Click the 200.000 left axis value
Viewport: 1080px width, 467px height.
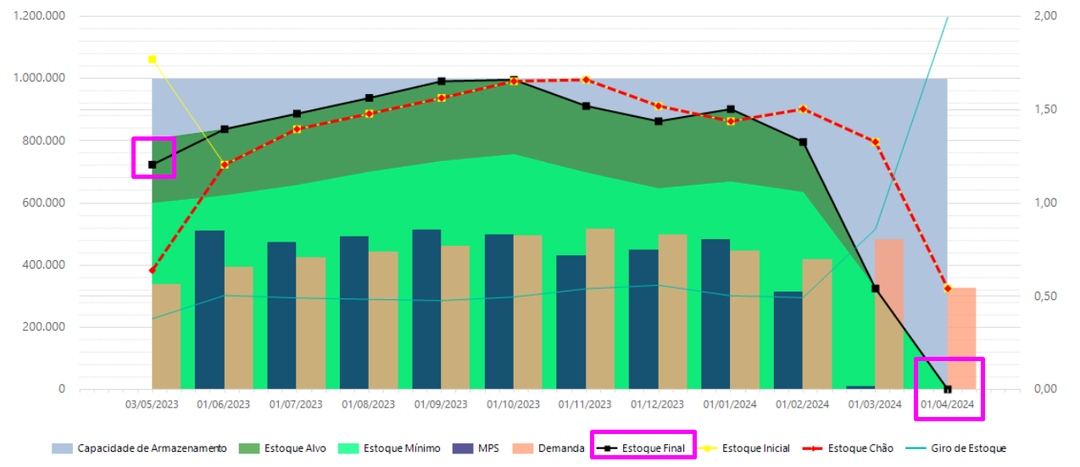coord(45,327)
